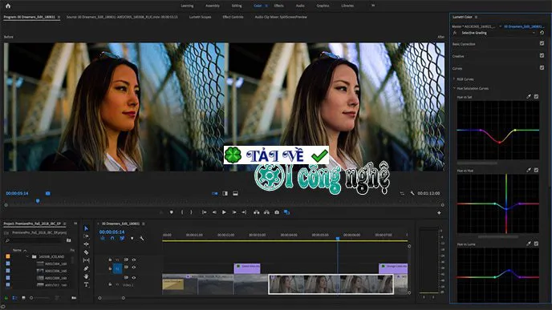Uncheck the Hue vs Luma curve
552x310 pixels.
click(536, 244)
